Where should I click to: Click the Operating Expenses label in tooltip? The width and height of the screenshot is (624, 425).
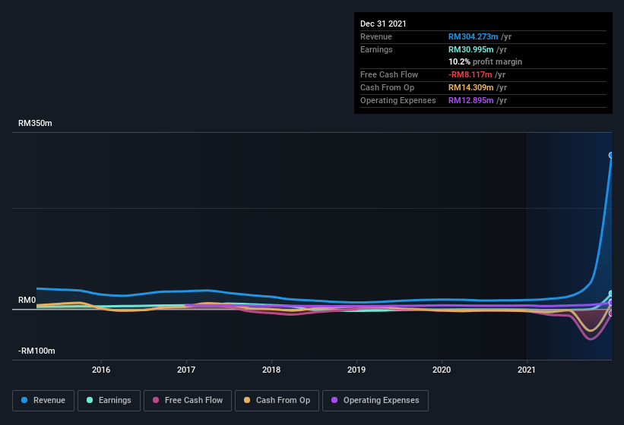[x=398, y=100]
